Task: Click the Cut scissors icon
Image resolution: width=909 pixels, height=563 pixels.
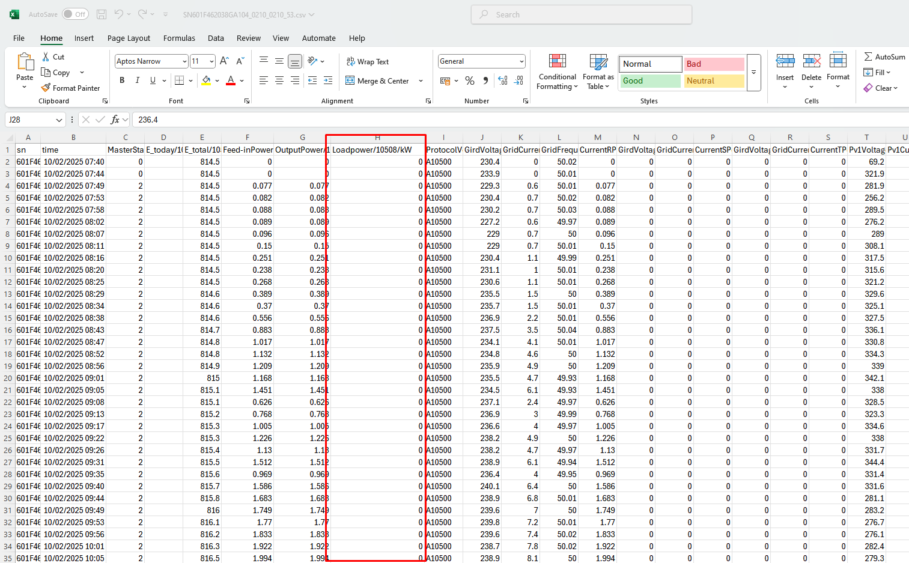Action: [46, 56]
